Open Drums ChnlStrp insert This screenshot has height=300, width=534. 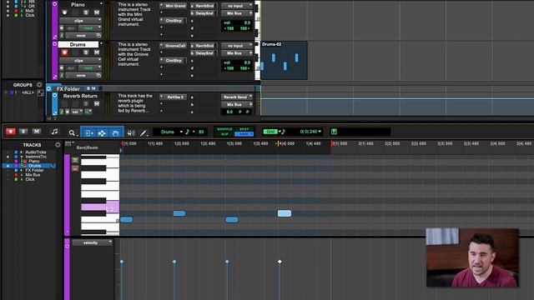click(174, 60)
